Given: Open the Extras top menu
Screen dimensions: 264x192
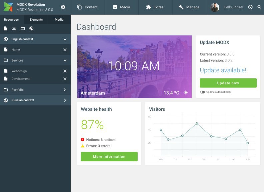Looking at the screenshot, I should click(155, 7).
